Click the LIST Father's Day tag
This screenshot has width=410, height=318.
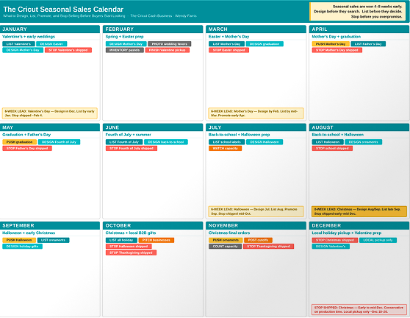pos(368,43)
